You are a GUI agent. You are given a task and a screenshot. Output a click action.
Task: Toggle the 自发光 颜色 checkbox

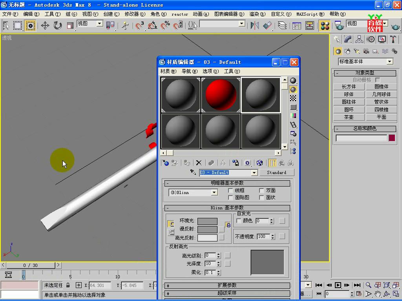coord(239,221)
